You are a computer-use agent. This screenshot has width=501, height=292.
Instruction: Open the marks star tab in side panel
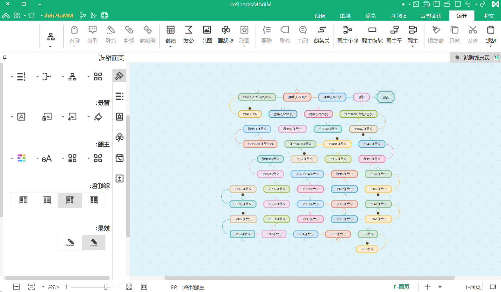pos(120,117)
